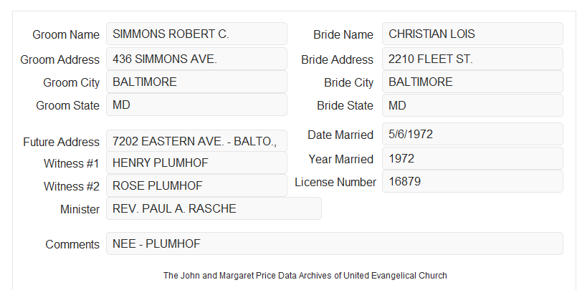Select the Bride Name field
Viewport: 577px width, 290px height.
(472, 34)
